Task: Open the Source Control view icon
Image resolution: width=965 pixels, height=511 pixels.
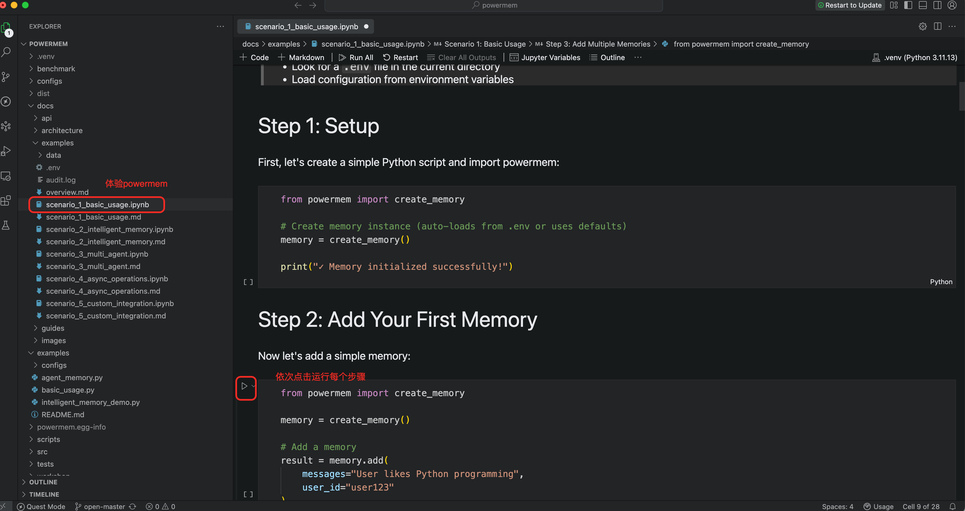Action: [6, 77]
